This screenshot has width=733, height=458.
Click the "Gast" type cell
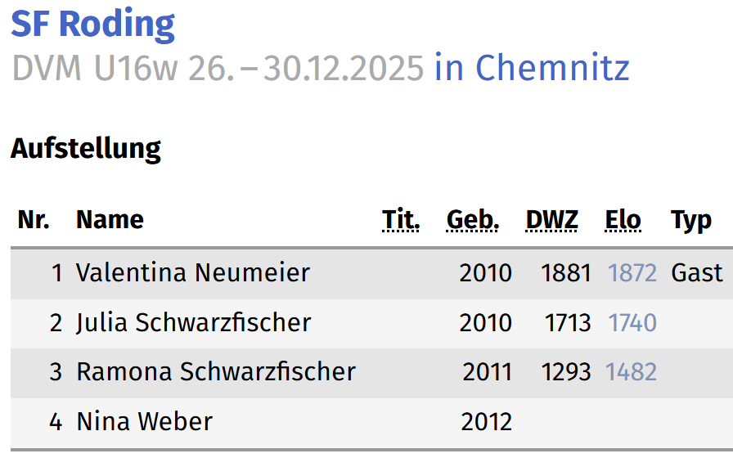click(697, 272)
